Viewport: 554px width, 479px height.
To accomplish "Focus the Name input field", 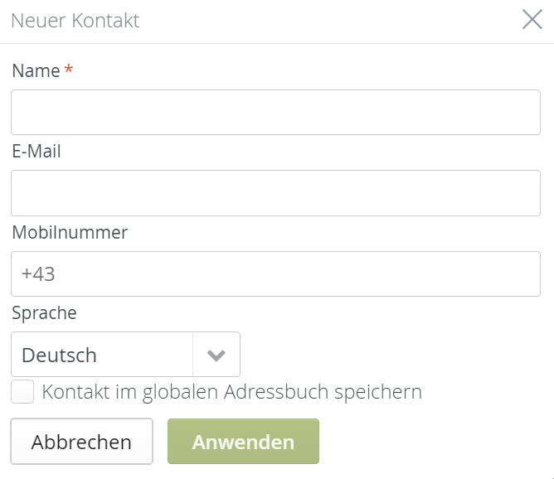I will click(275, 113).
